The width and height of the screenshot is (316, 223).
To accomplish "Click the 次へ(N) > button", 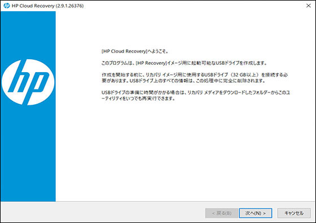I will [x=255, y=213].
